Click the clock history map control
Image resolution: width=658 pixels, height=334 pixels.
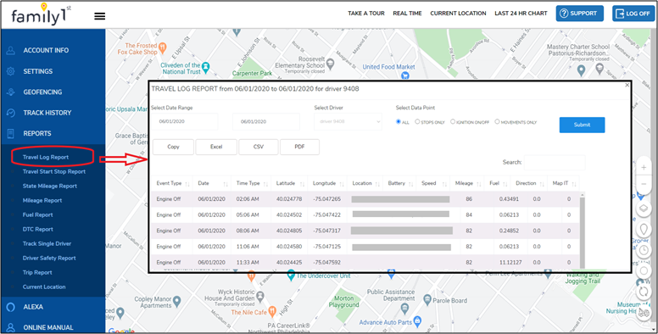pyautogui.click(x=644, y=251)
